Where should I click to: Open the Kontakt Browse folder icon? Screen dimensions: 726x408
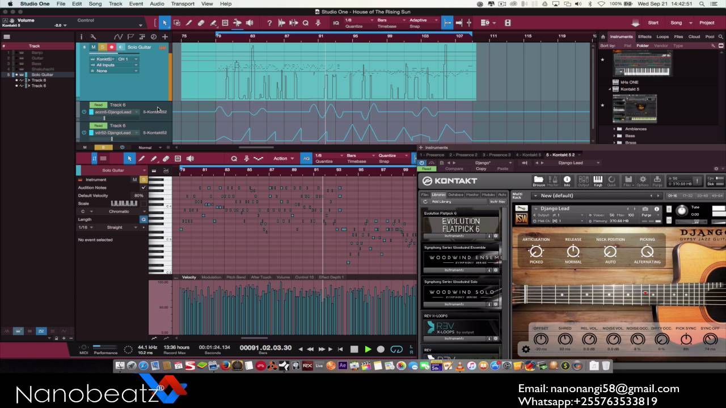click(539, 181)
